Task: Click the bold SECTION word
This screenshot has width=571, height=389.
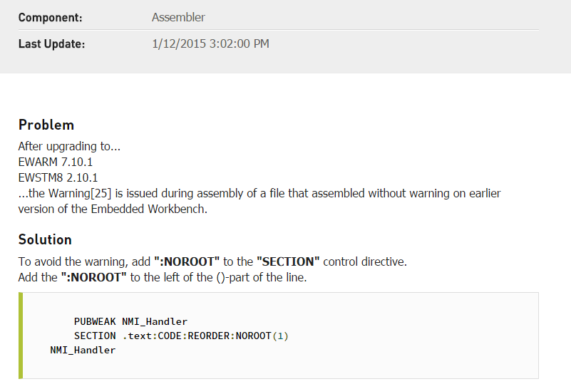Action: [288, 261]
